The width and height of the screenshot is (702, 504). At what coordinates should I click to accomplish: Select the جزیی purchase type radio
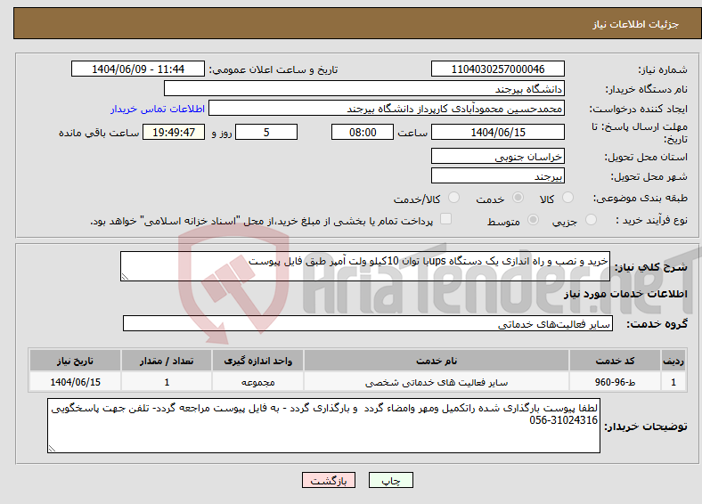click(591, 219)
